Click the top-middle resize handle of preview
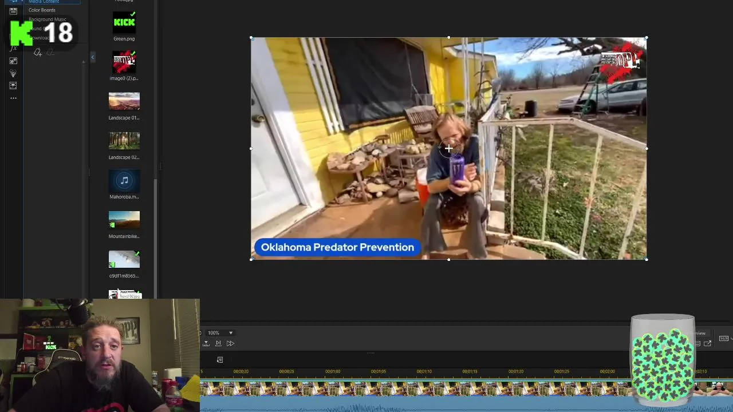Viewport: 733px width, 412px height. [448, 38]
